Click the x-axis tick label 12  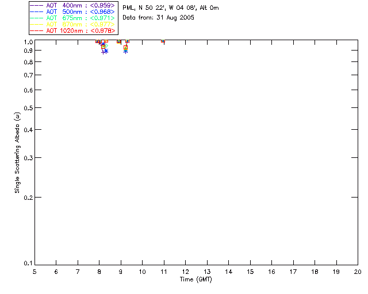pos(185,272)
